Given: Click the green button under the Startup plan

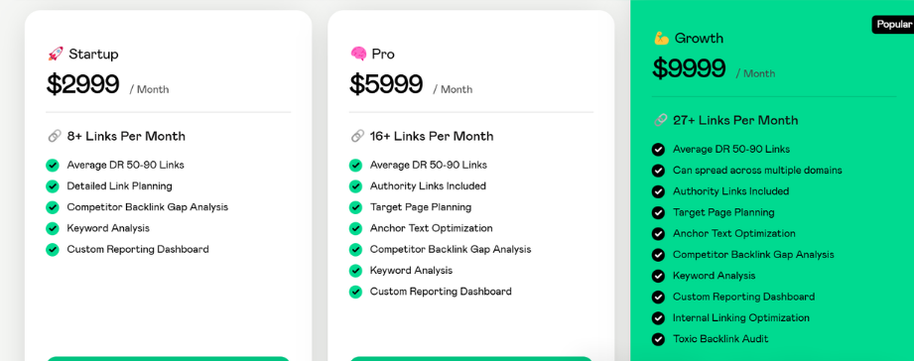Looking at the screenshot, I should [x=168, y=359].
